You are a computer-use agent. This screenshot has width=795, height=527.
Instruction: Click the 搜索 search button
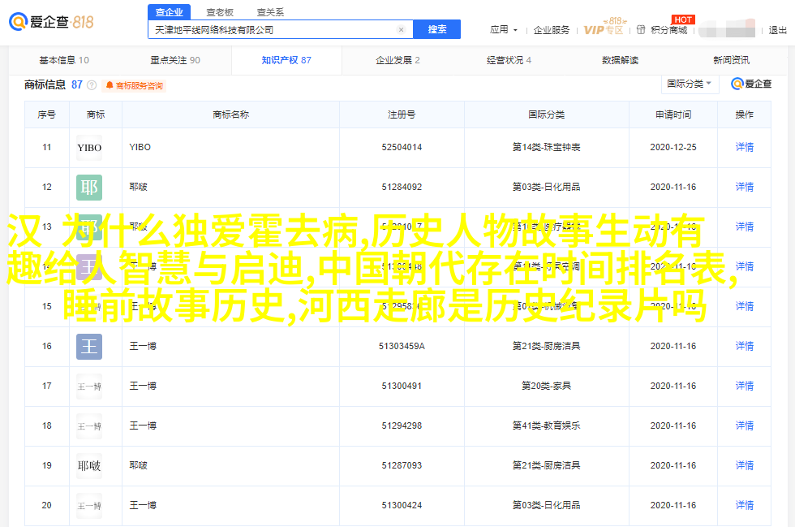click(x=436, y=29)
